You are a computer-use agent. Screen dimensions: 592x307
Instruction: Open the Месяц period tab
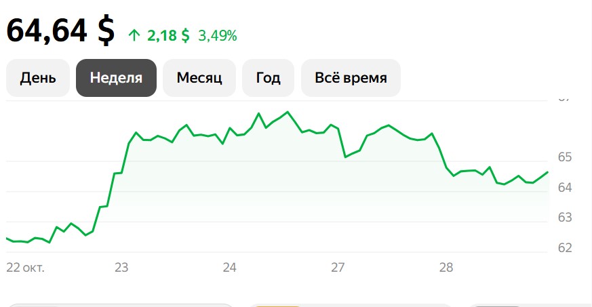click(199, 78)
